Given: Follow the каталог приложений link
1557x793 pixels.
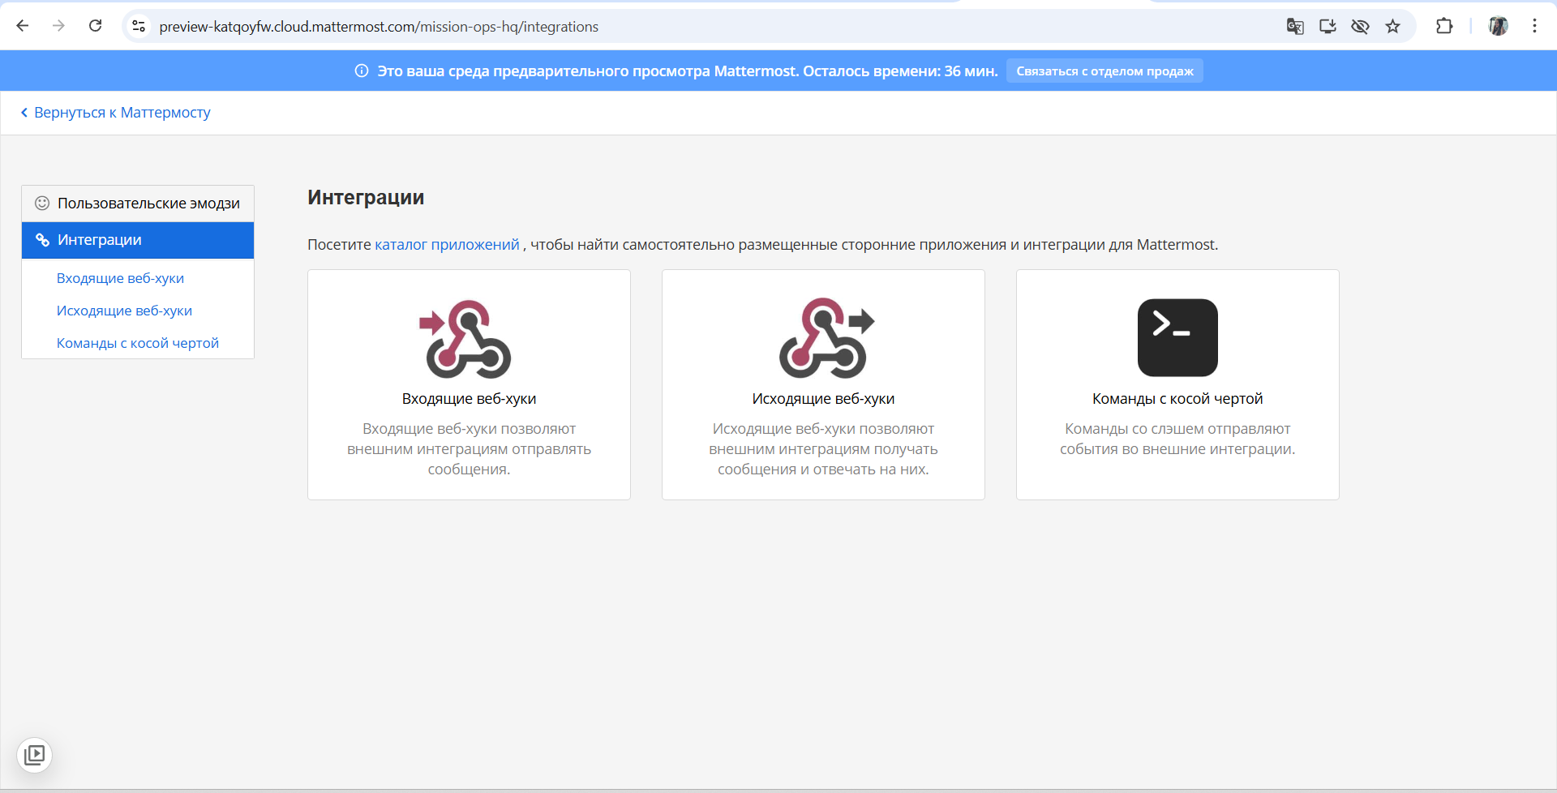Looking at the screenshot, I should (447, 245).
